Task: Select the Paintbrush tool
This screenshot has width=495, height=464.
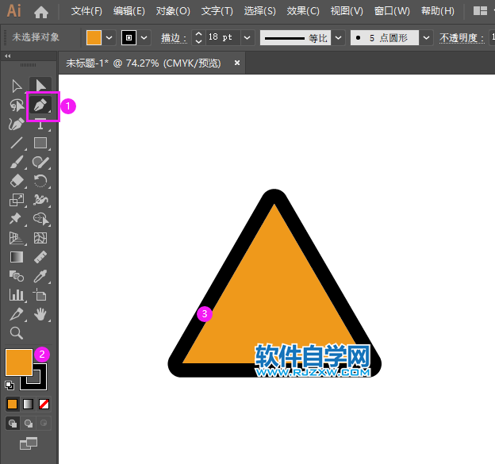Action: [17, 162]
